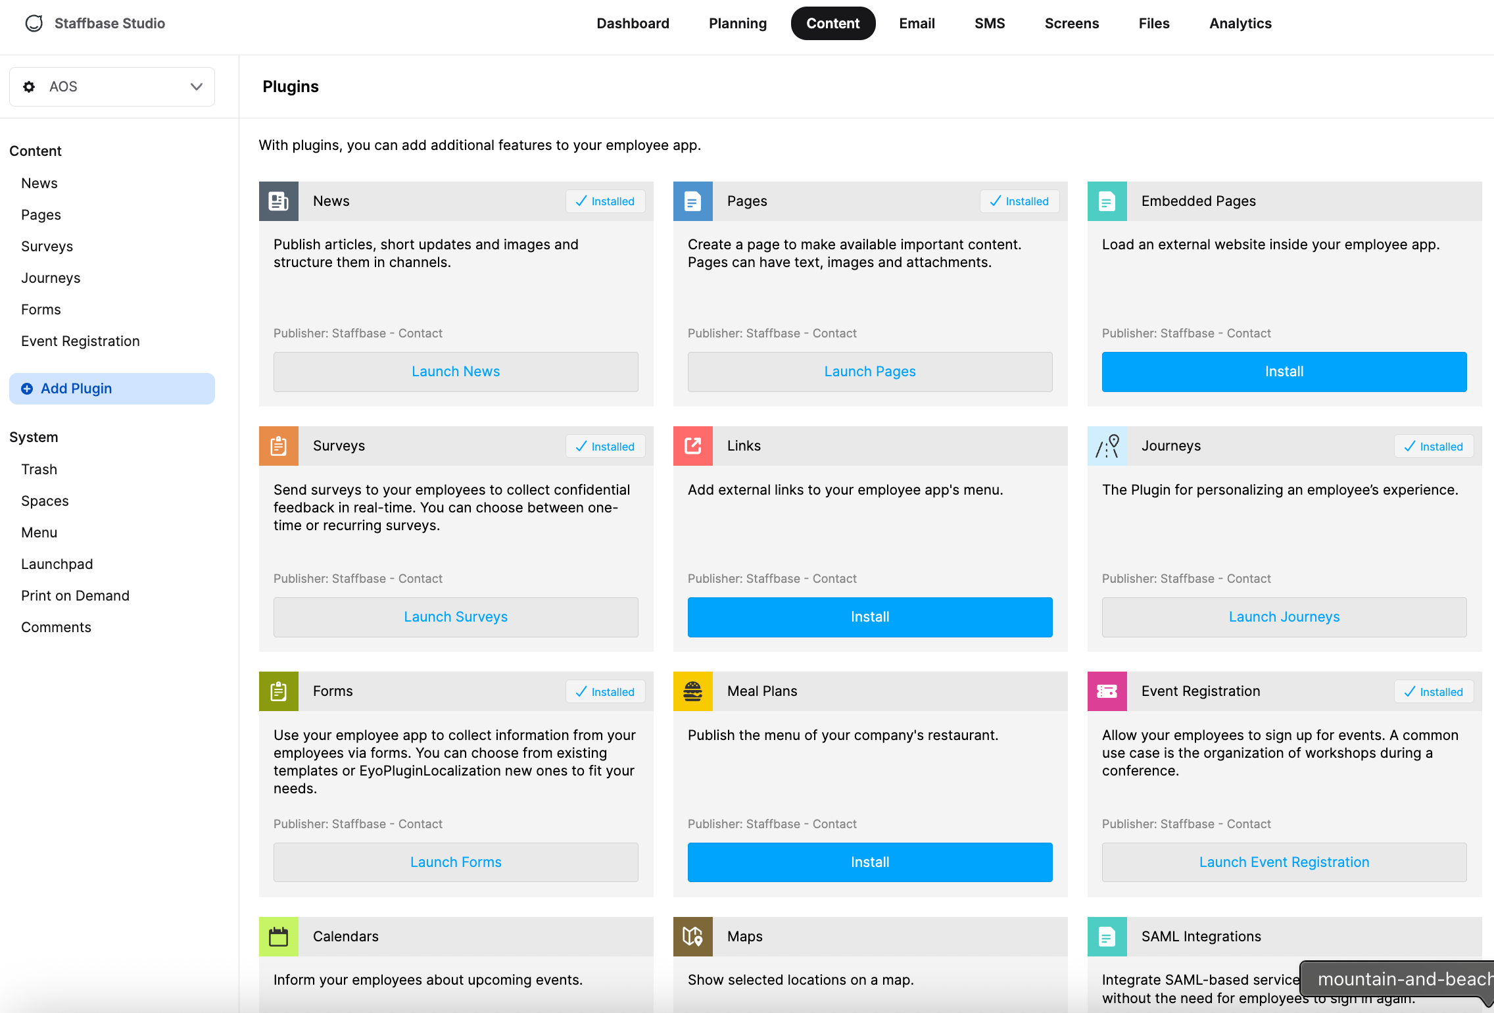Open Pages in the sidebar

coord(41,215)
